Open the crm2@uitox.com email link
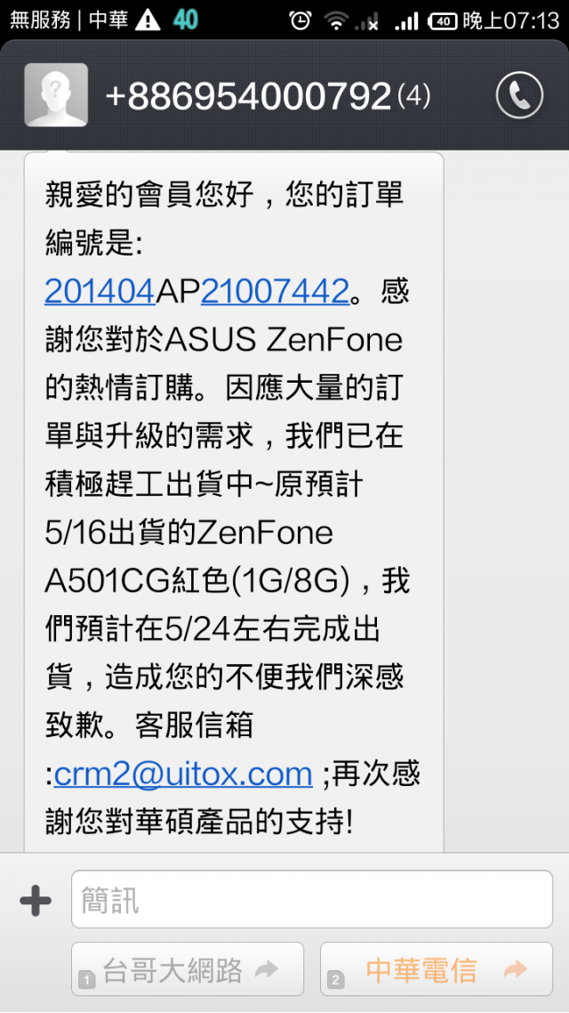This screenshot has height=1013, width=569. tap(183, 773)
